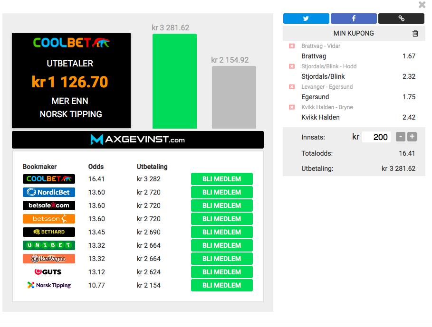Click Norsk Tipping odds value 10.77
This screenshot has height=327, width=432.
[96, 285]
